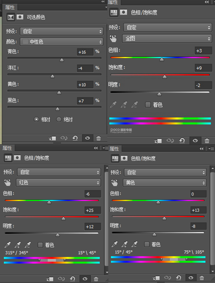Open preset dropdown in 红色 panel
The width and height of the screenshot is (215, 283).
point(59,172)
